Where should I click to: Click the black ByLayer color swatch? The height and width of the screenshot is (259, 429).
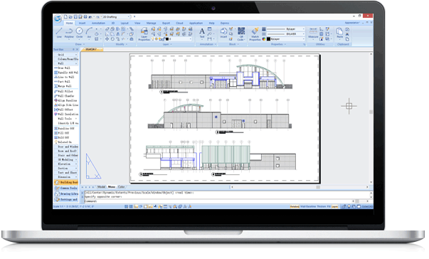(268, 39)
